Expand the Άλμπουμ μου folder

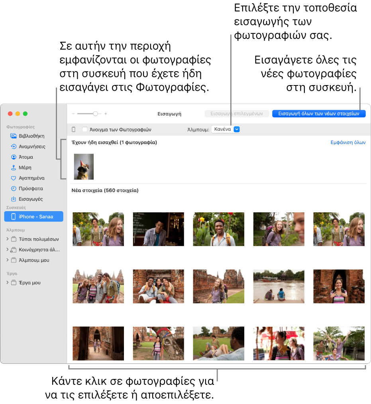(7, 260)
